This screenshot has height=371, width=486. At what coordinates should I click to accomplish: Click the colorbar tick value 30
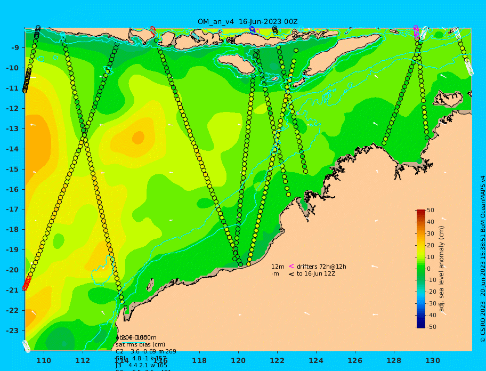(431, 233)
